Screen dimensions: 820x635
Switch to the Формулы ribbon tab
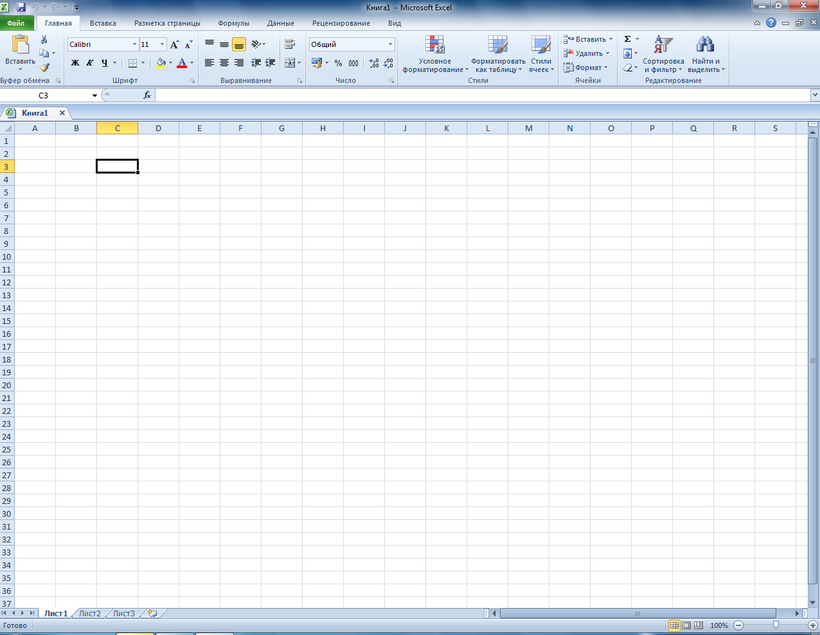tap(233, 23)
